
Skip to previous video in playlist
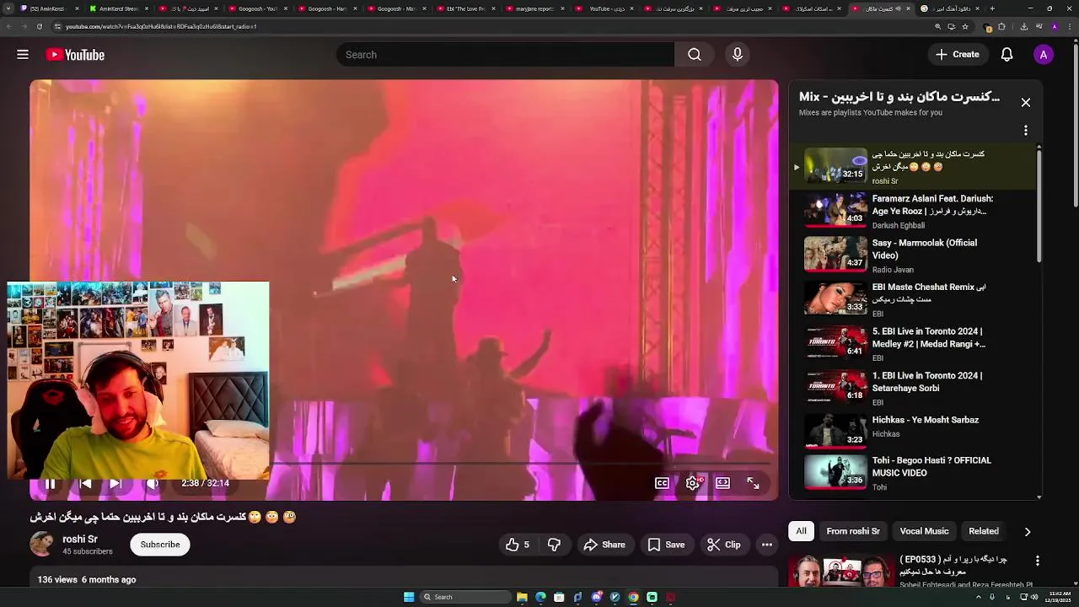coord(85,483)
